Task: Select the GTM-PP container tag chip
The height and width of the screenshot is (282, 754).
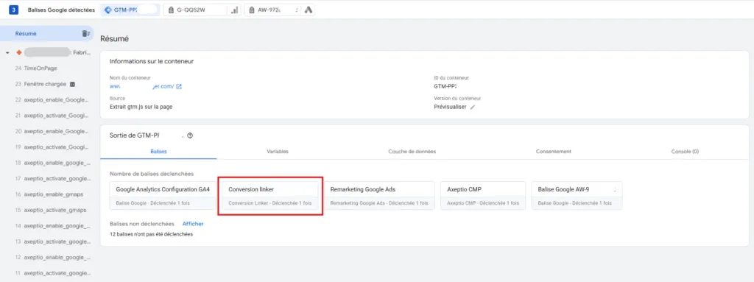Action: (130, 10)
